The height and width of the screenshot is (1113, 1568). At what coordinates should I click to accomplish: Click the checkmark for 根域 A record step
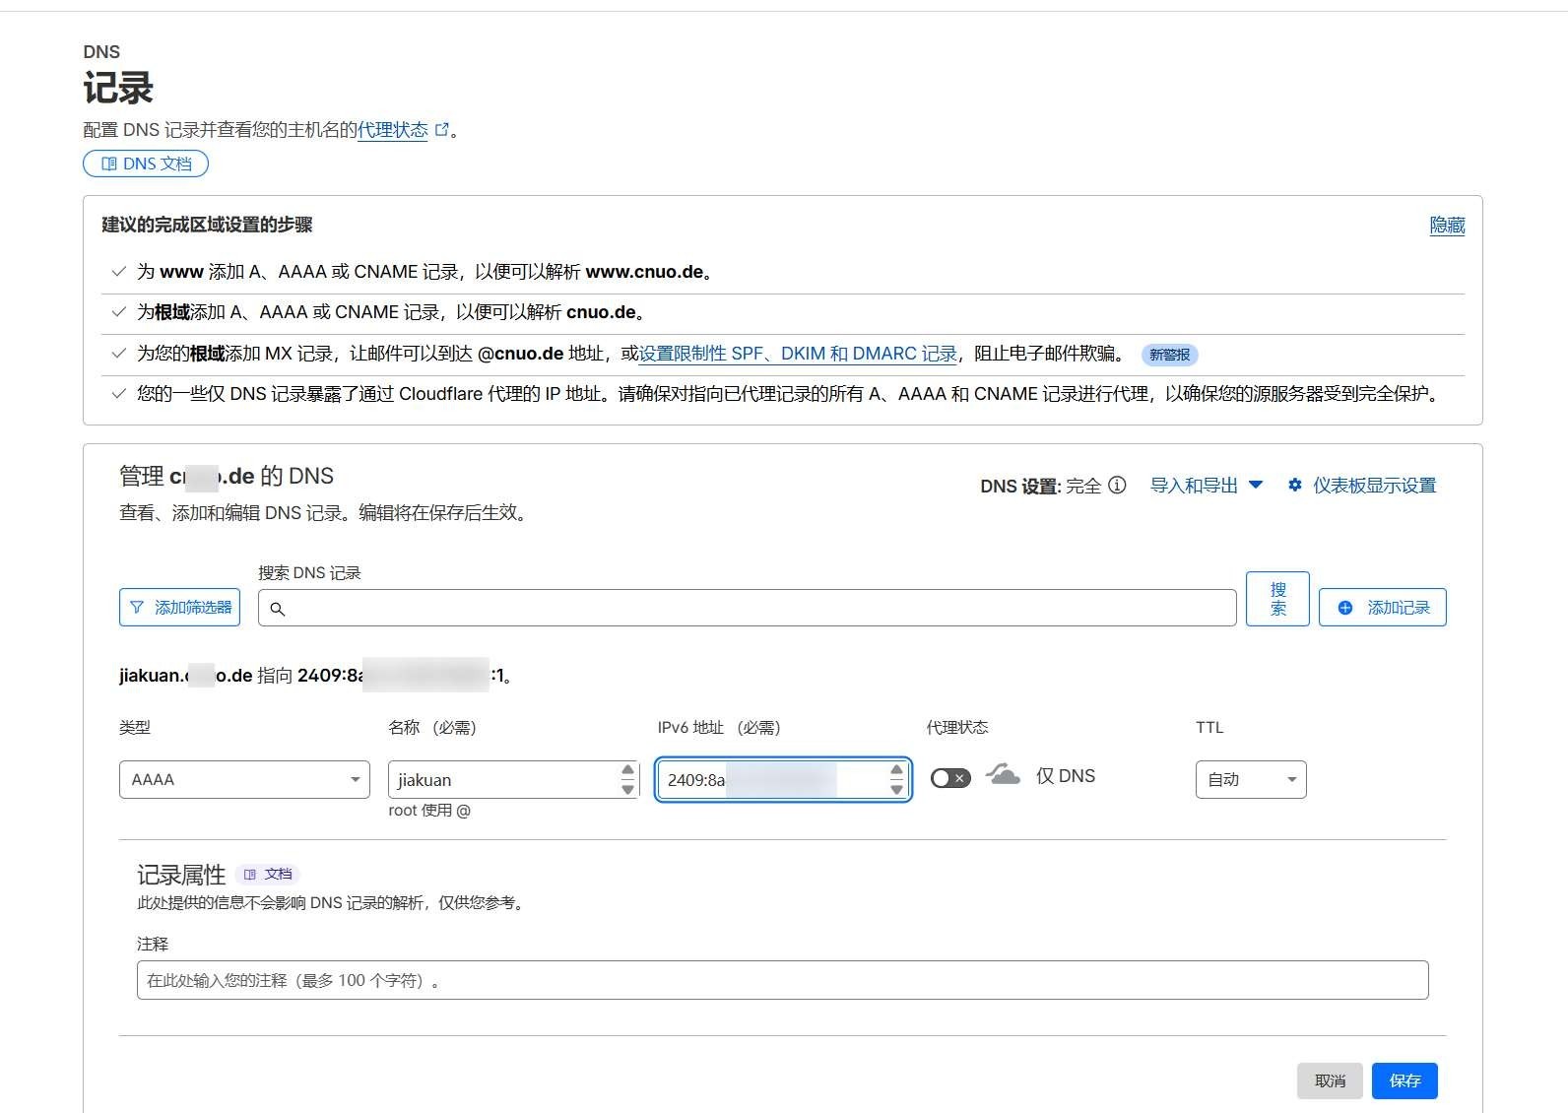click(x=118, y=312)
